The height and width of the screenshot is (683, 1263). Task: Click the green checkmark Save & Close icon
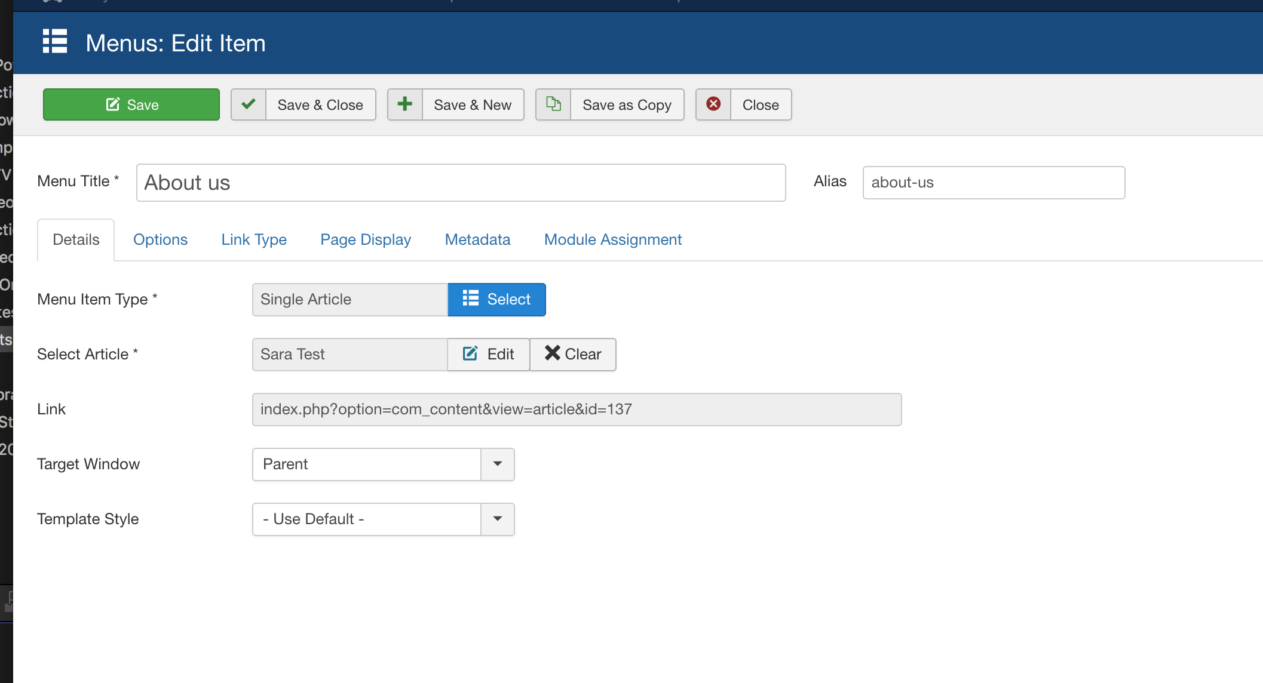(x=249, y=104)
